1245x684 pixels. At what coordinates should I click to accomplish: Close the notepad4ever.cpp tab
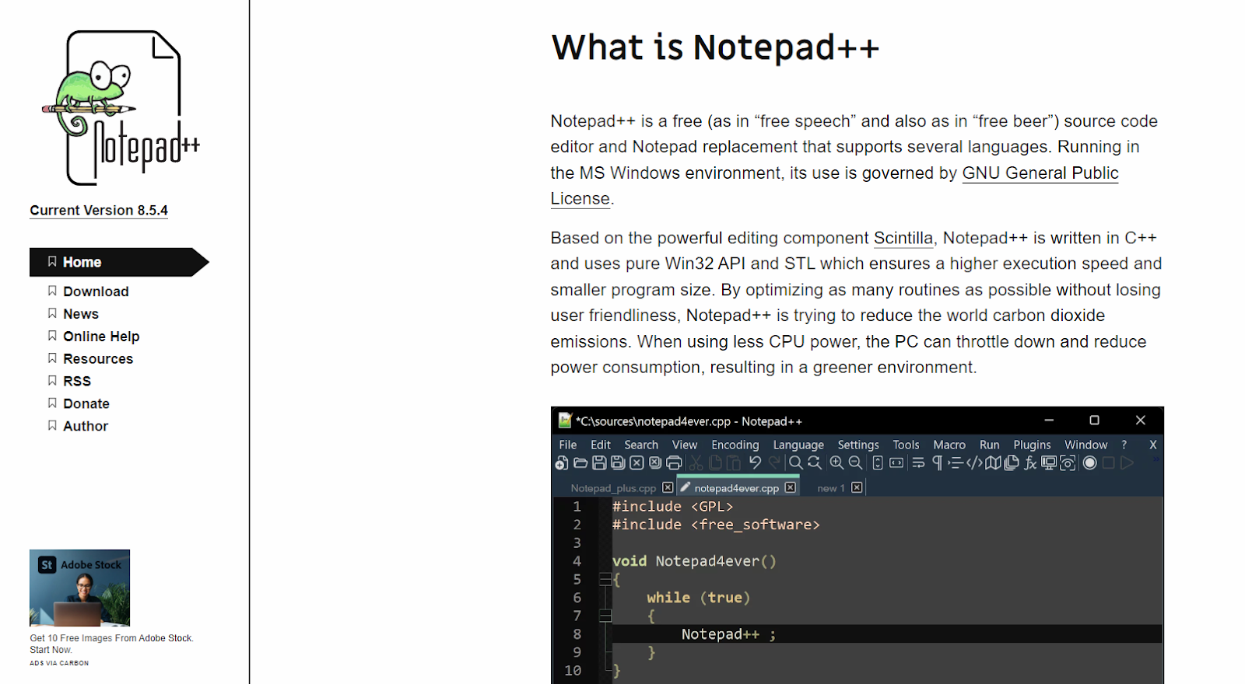coord(790,487)
